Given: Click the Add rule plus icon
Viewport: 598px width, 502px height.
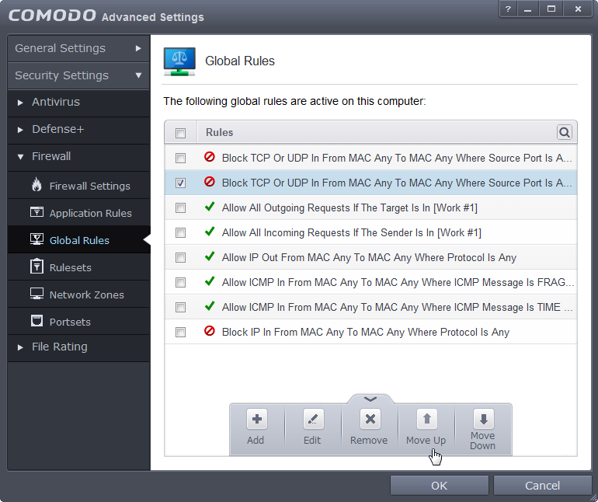Looking at the screenshot, I should point(256,420).
